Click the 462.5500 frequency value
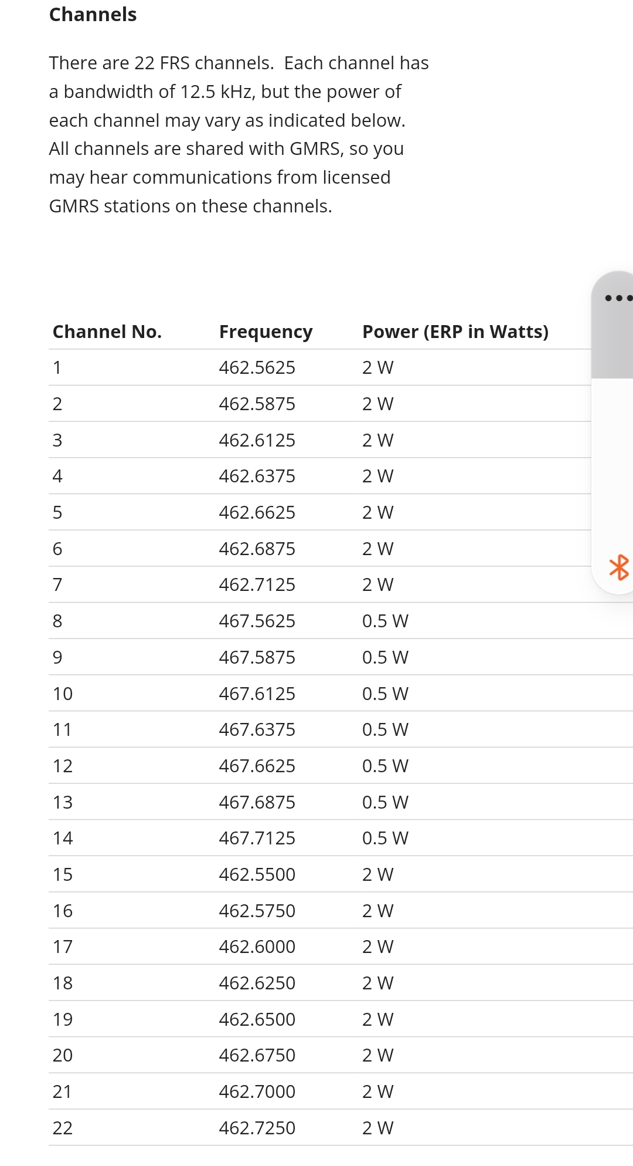 pyautogui.click(x=257, y=875)
